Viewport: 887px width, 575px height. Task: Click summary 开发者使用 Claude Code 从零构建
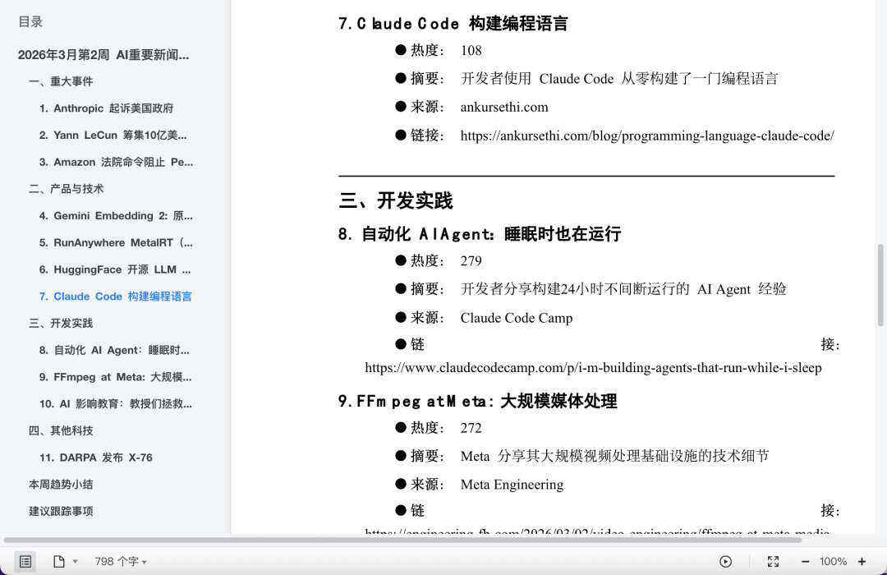[619, 79]
